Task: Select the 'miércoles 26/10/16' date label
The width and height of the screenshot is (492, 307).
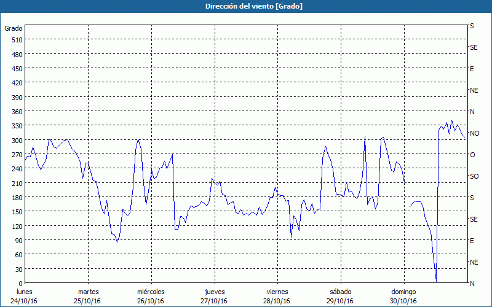Action: (151, 296)
